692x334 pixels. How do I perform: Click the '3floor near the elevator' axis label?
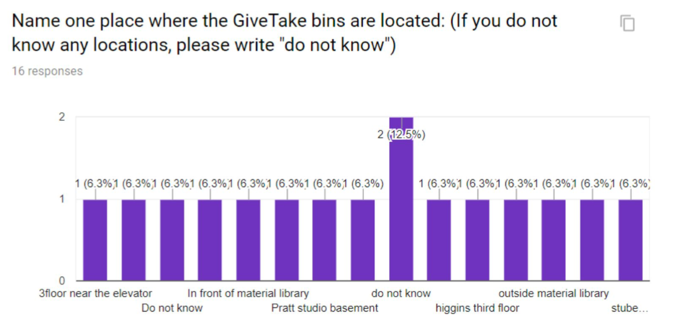point(96,294)
